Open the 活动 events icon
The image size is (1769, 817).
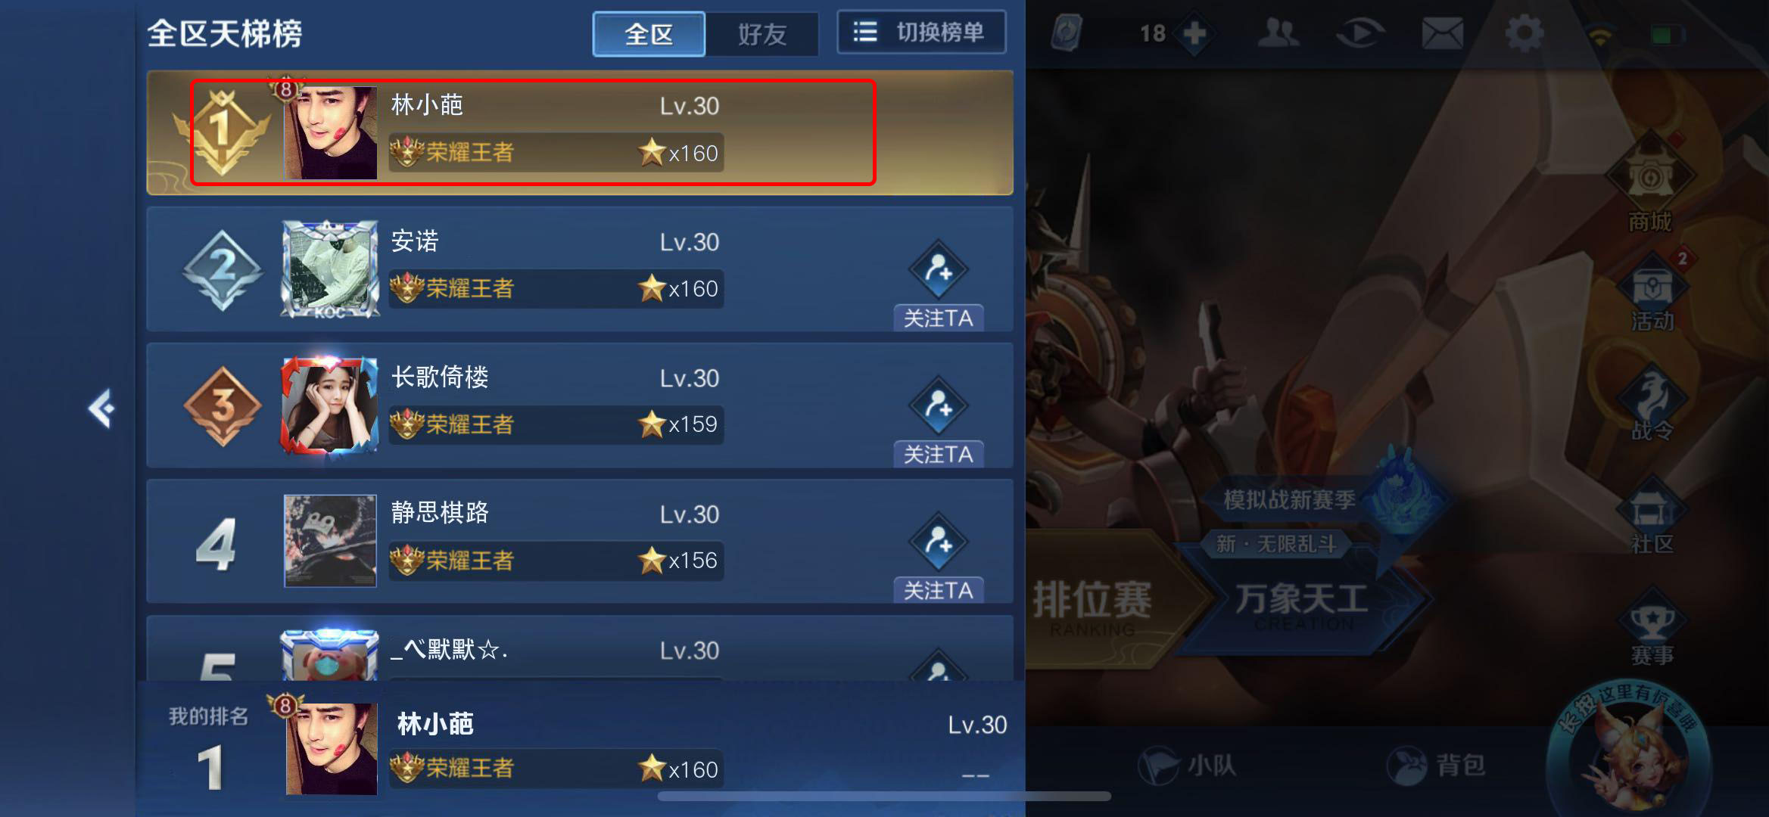pyautogui.click(x=1652, y=295)
